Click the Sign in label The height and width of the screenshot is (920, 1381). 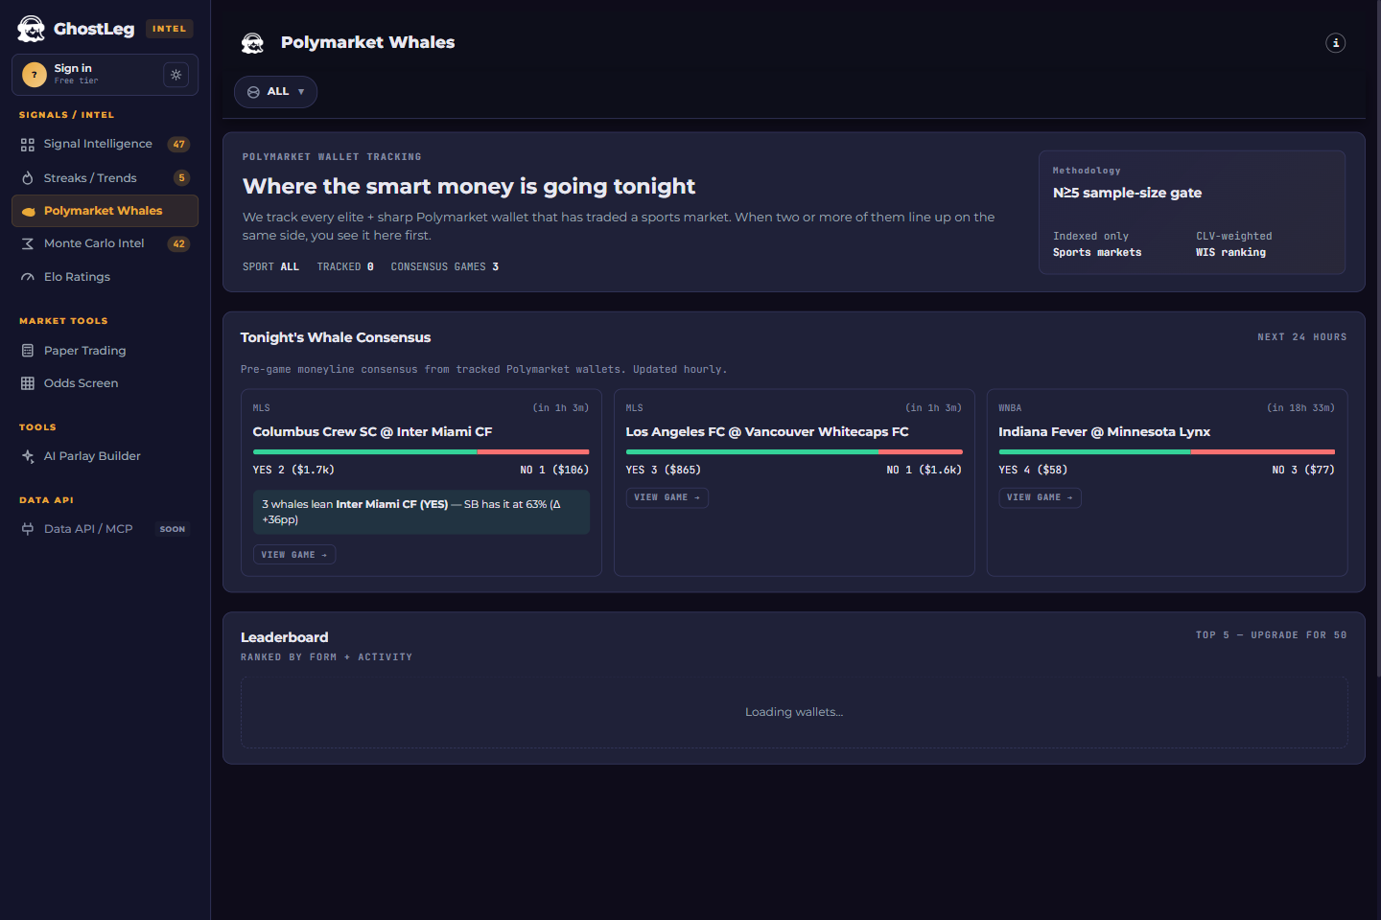(x=73, y=68)
